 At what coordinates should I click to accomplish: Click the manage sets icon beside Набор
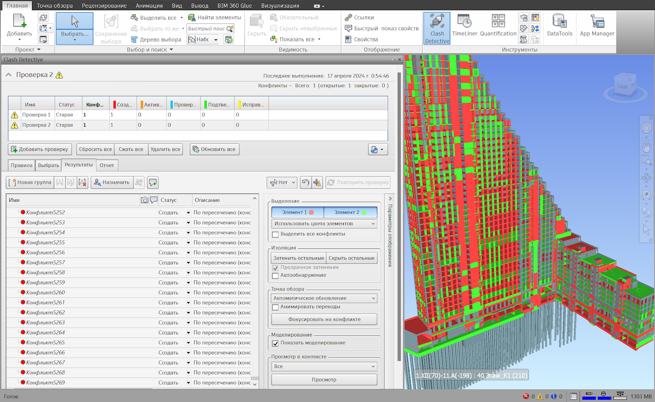click(228, 39)
